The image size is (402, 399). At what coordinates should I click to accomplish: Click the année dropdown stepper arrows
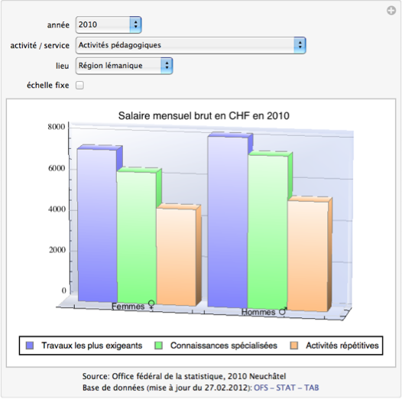(x=135, y=24)
